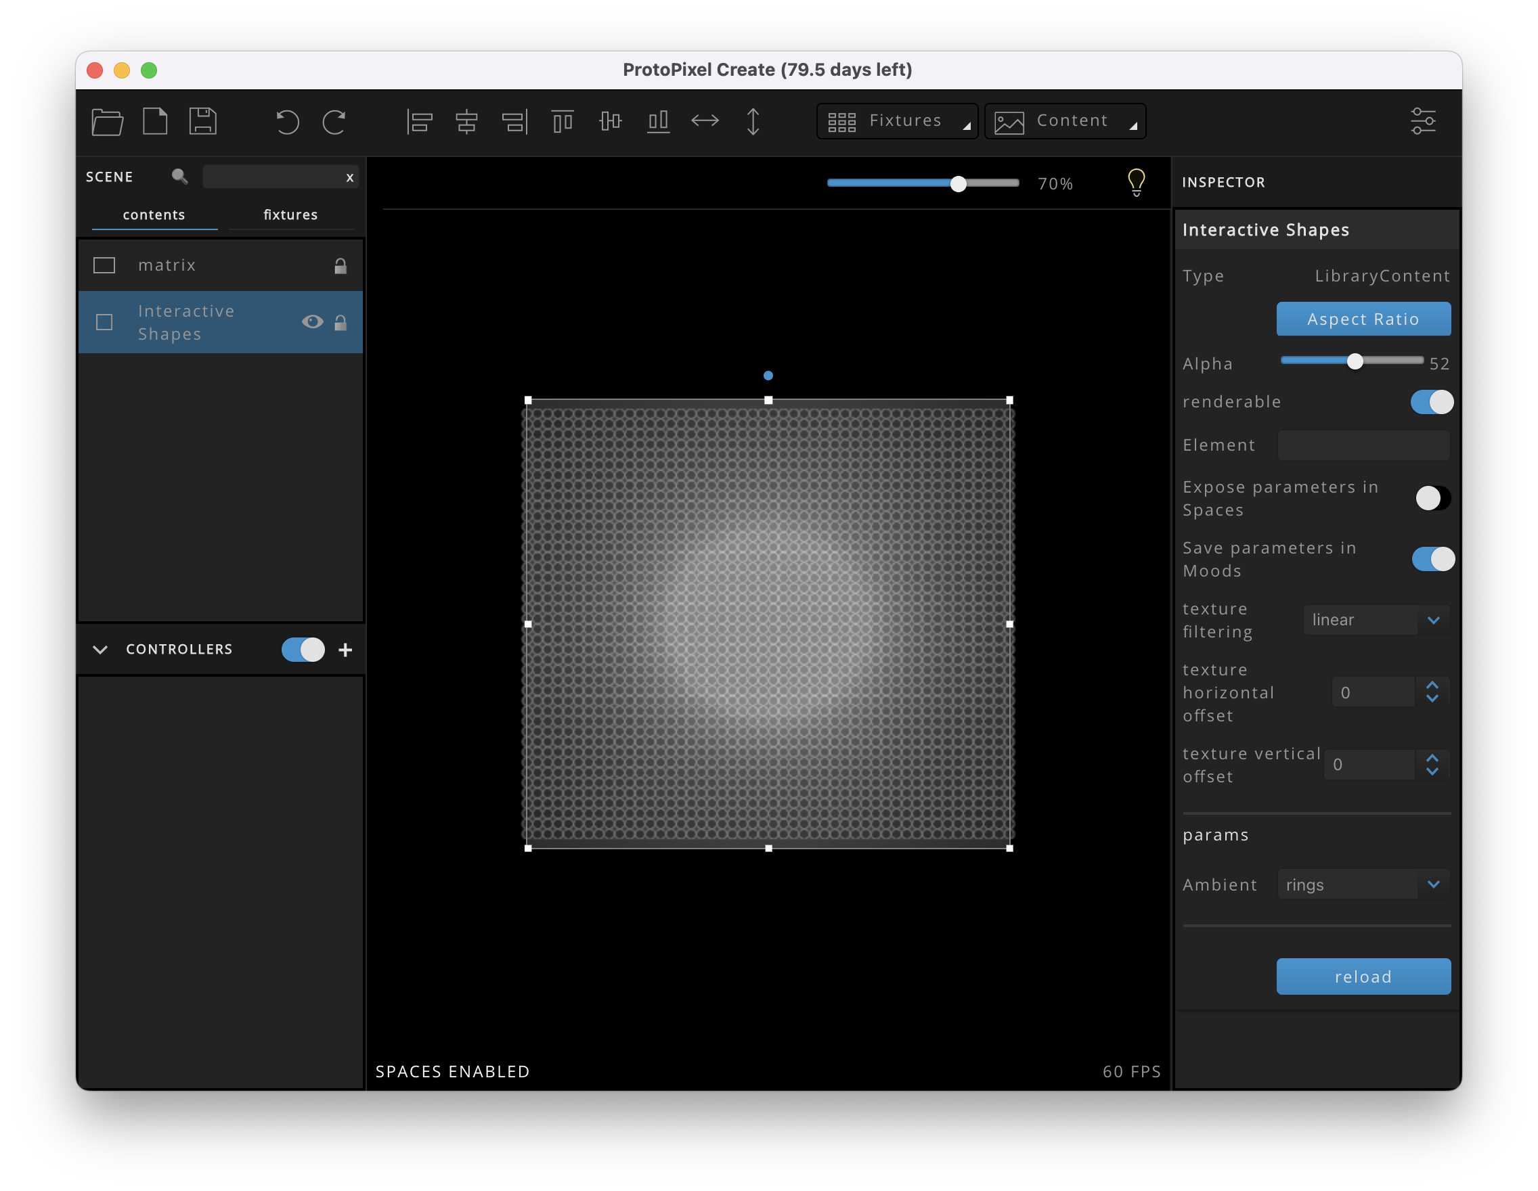Distribute items horizontally with double arrow icon
Screen dimensions: 1538x1191
click(705, 121)
